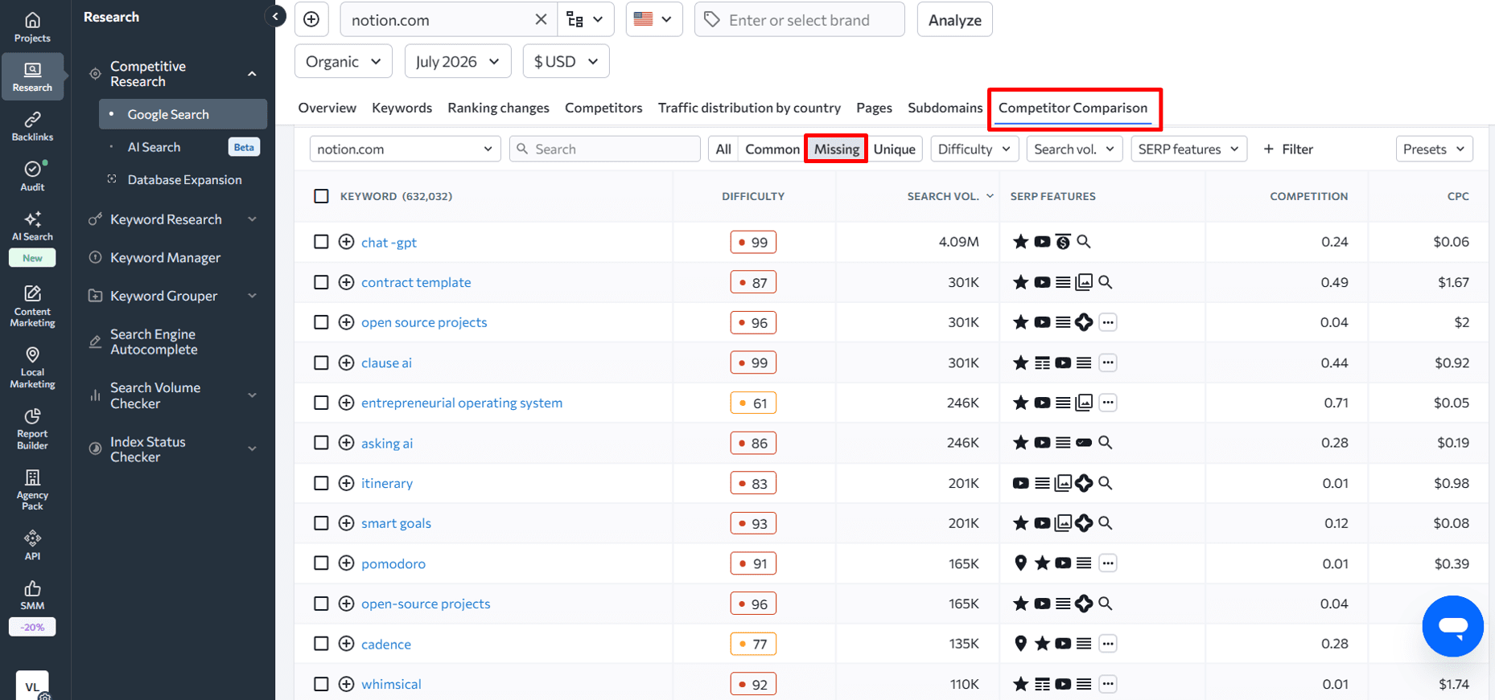Tick checkbox for cadence row
The width and height of the screenshot is (1495, 700).
[x=321, y=644]
